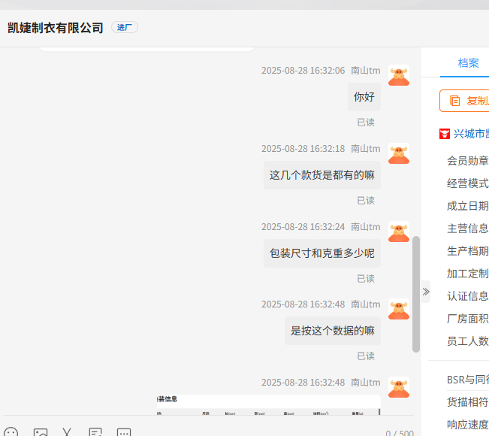The height and width of the screenshot is (436, 489).
Task: Click avatar beside the 你好 message
Action: click(399, 75)
